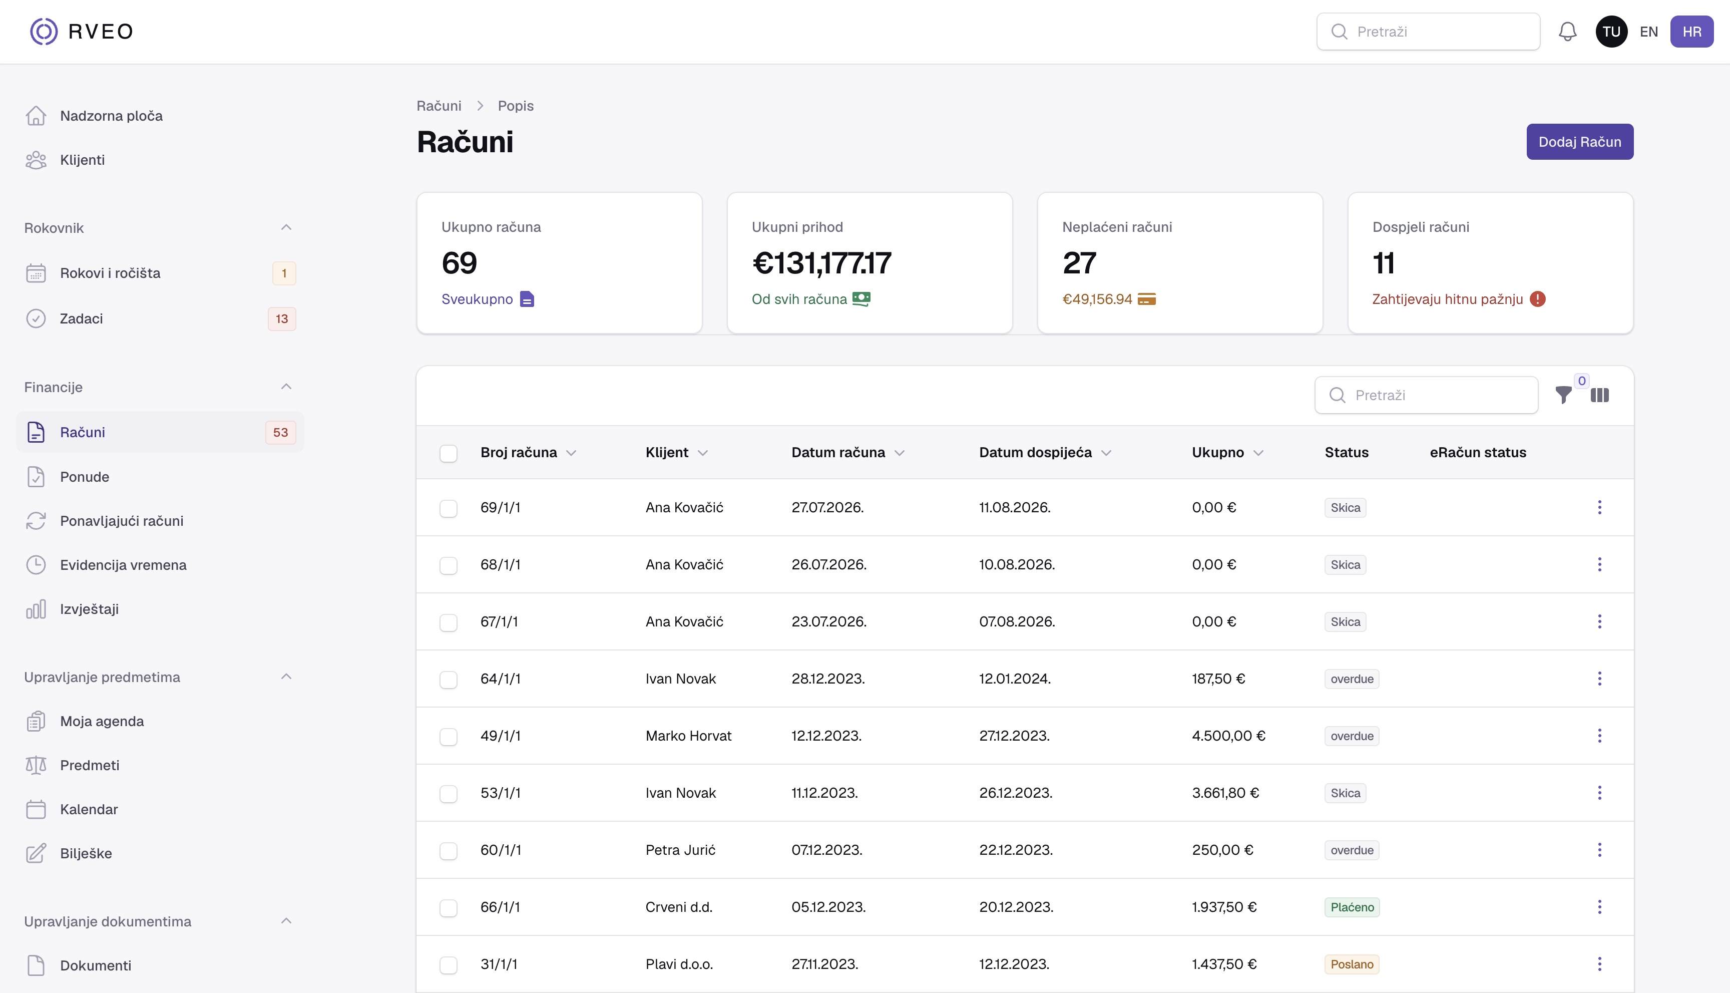Open row actions for invoice 66/1/1
Image resolution: width=1730 pixels, height=993 pixels.
(1599, 907)
